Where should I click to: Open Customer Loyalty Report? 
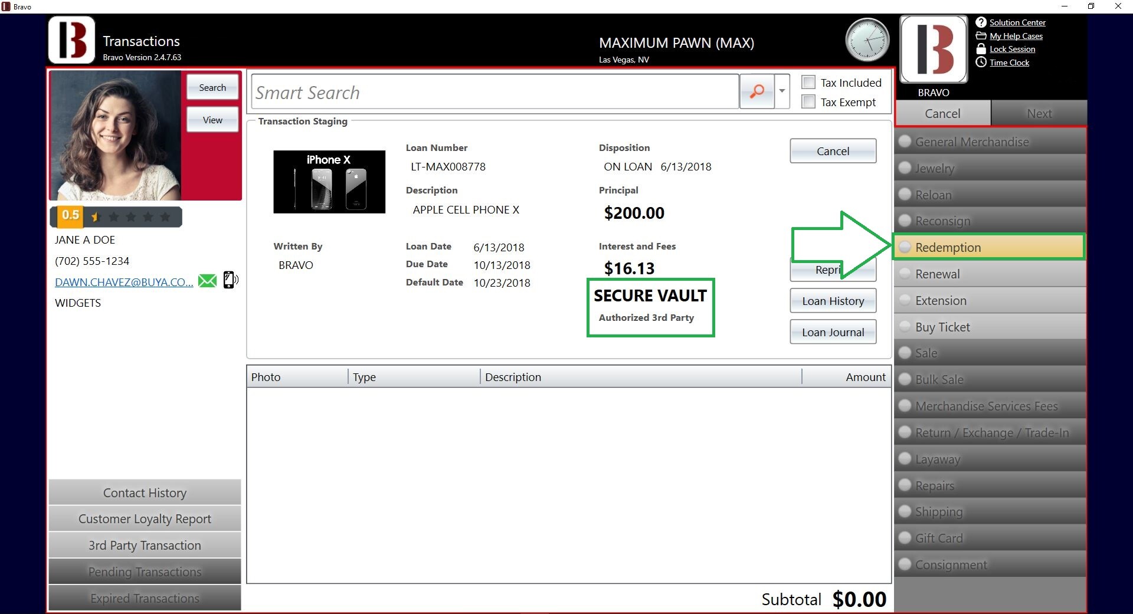click(145, 518)
